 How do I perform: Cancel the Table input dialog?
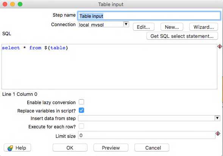(152, 148)
